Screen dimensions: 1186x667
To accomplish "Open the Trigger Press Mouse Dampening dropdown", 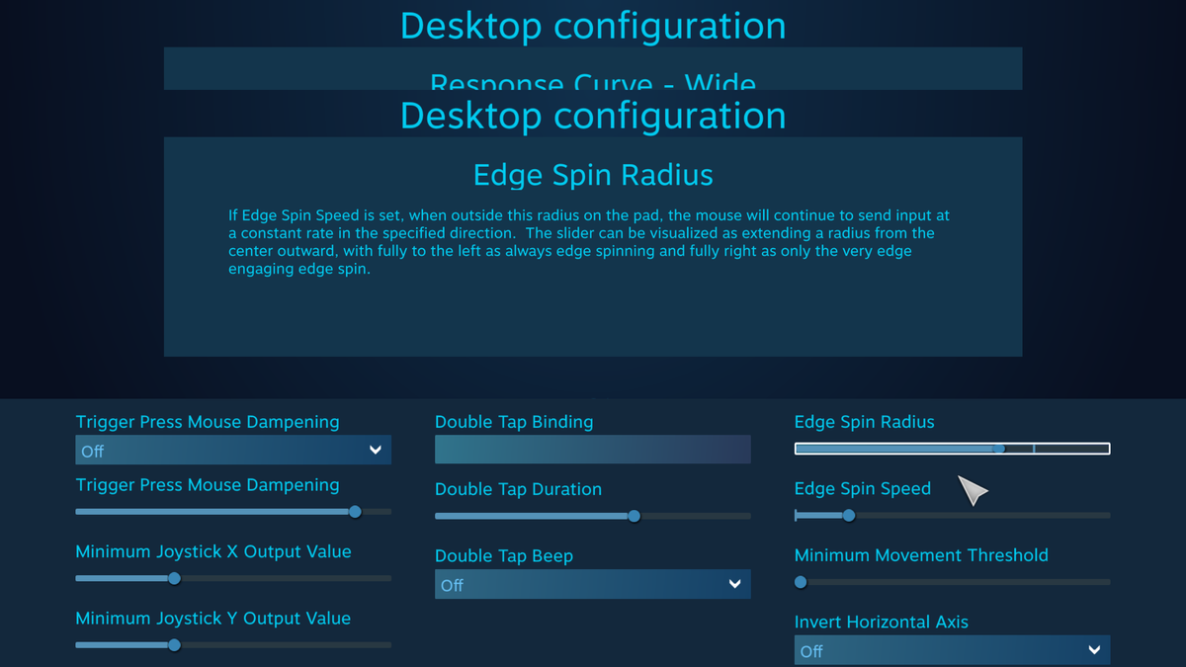I will [232, 450].
